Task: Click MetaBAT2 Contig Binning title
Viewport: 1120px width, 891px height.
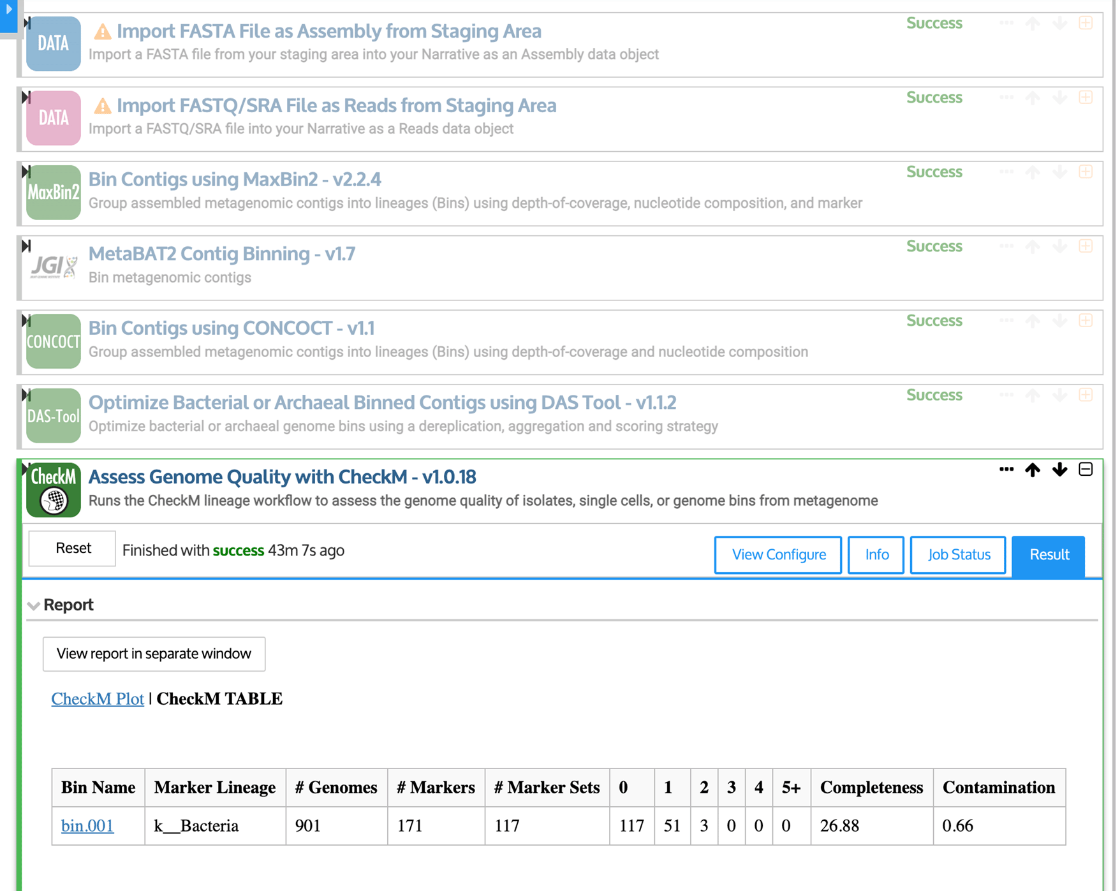Action: point(222,254)
